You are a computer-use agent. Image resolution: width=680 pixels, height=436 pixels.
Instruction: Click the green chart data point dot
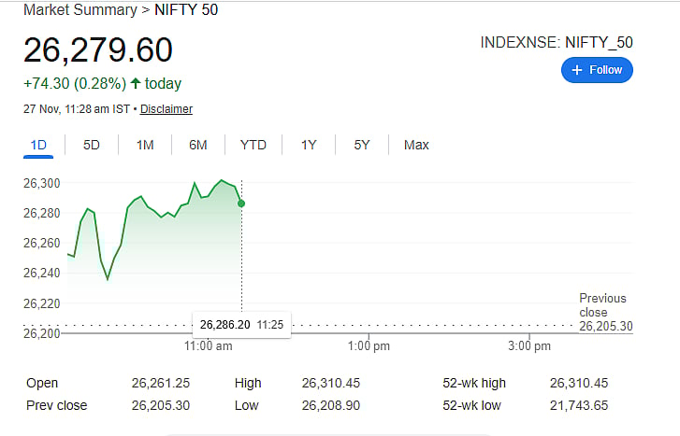click(x=241, y=203)
